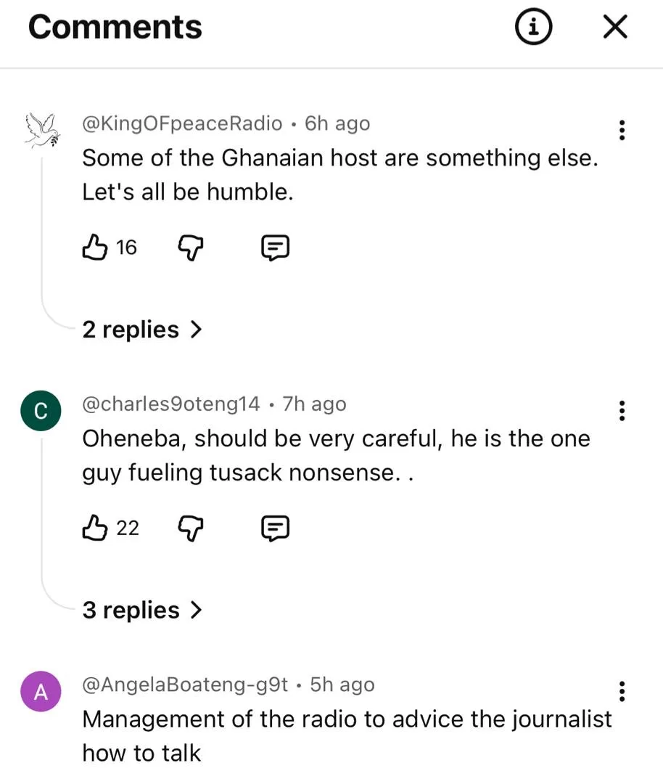
Task: Like the KingOFpeaceRadio comment
Action: 94,248
